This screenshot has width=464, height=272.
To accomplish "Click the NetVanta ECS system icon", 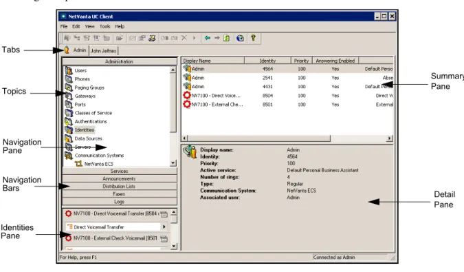I will pos(78,164).
